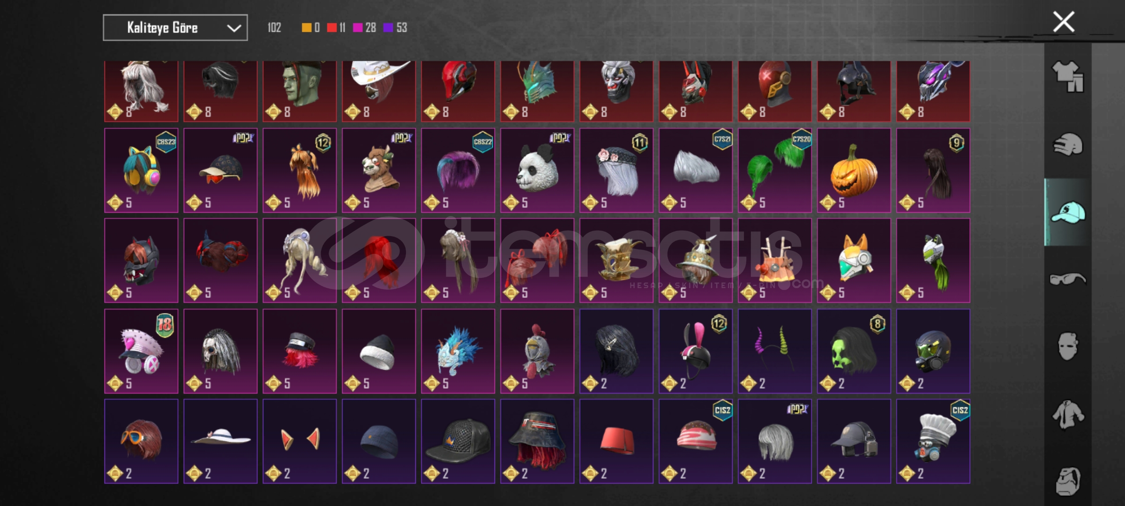Close the inventory with the X button

coord(1064,22)
